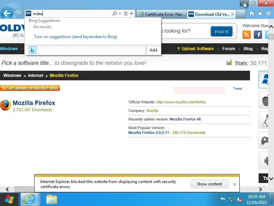The height and width of the screenshot is (206, 274).
Task: Expand the address bar autocomplete dropdown arrow
Action: point(120,13)
